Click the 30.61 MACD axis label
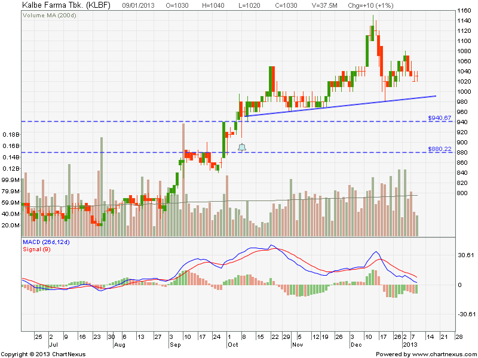 pos(466,255)
